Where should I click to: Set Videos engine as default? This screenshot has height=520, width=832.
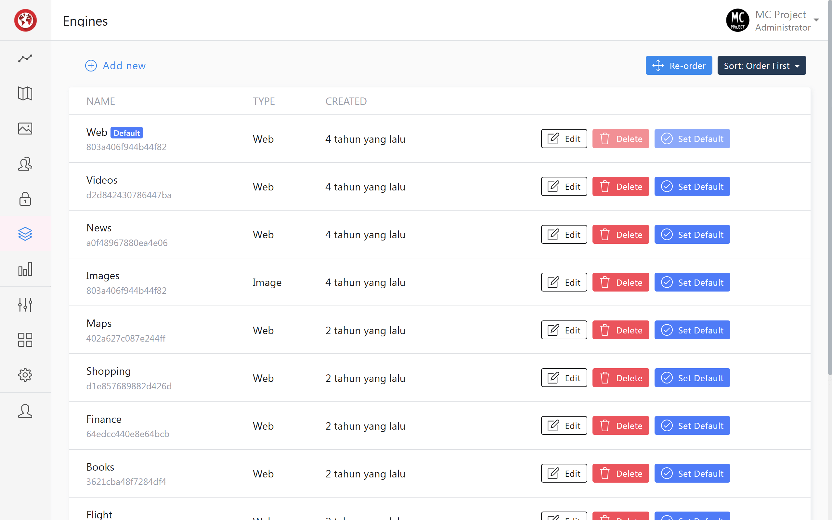[x=692, y=186]
